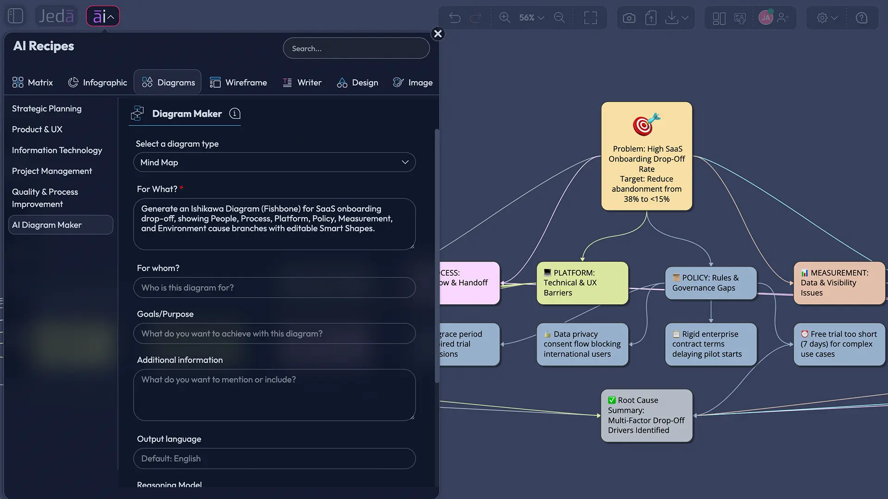
Task: Open the JA user avatar
Action: [765, 18]
